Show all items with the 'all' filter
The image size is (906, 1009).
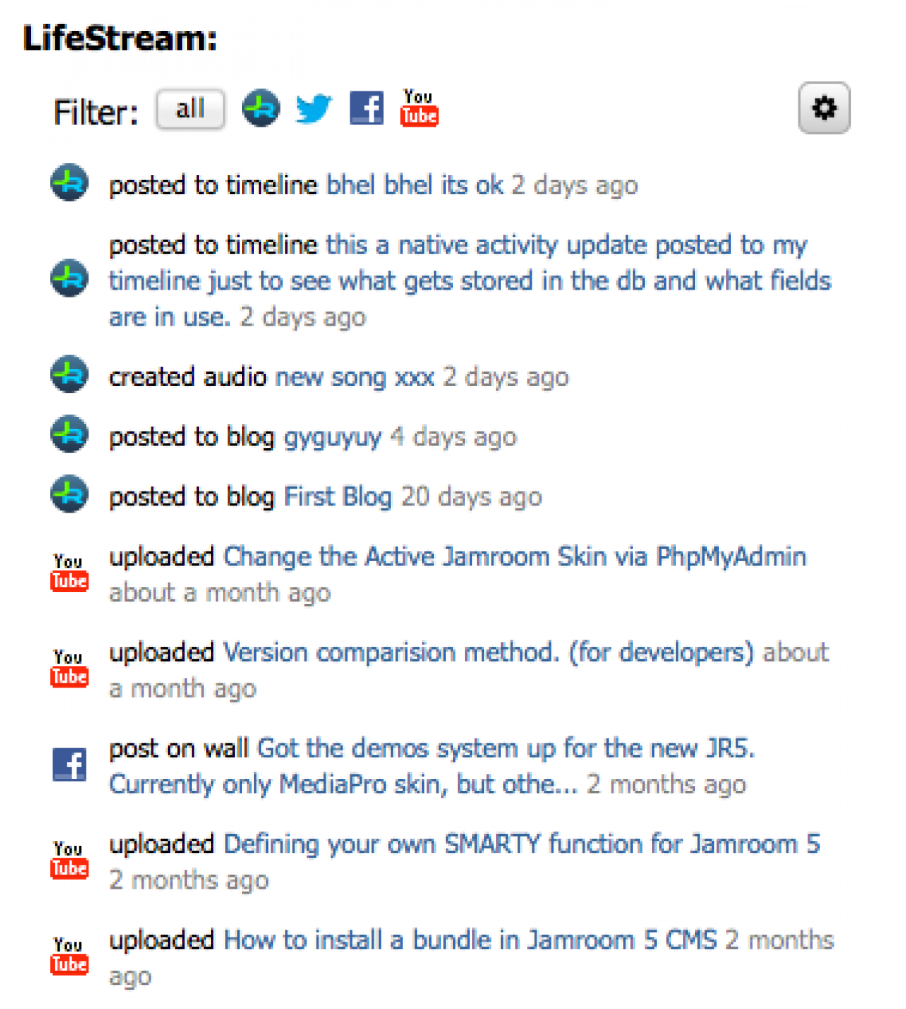point(190,109)
